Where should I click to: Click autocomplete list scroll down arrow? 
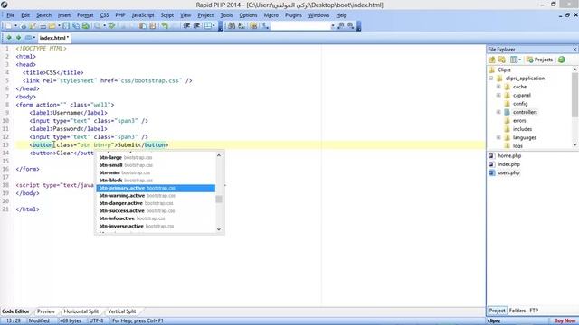pyautogui.click(x=219, y=229)
